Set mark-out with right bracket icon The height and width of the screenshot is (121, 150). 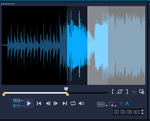click(x=127, y=92)
